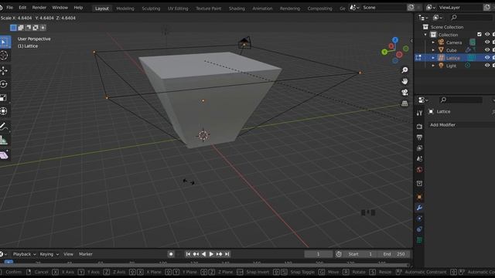Select the Intersect selection mode icon

[43, 28]
